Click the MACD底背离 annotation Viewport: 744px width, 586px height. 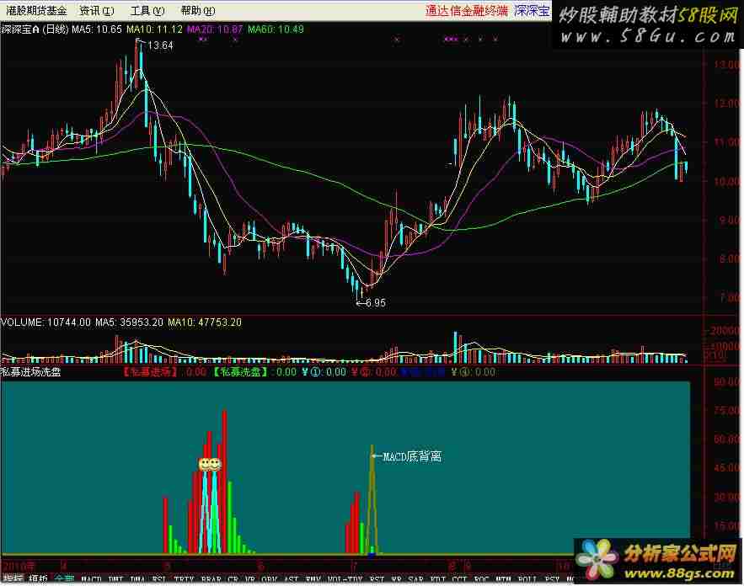click(412, 456)
